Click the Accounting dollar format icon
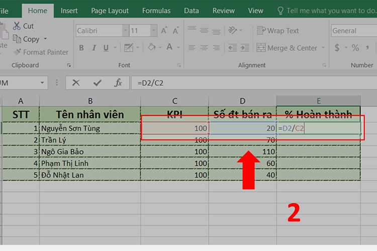377x251 pixels. [337, 48]
